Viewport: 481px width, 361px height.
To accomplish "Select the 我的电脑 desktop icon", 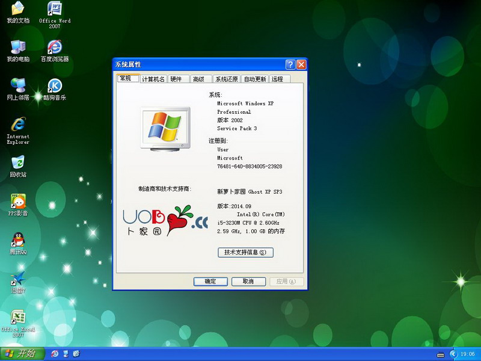I will pos(18,51).
